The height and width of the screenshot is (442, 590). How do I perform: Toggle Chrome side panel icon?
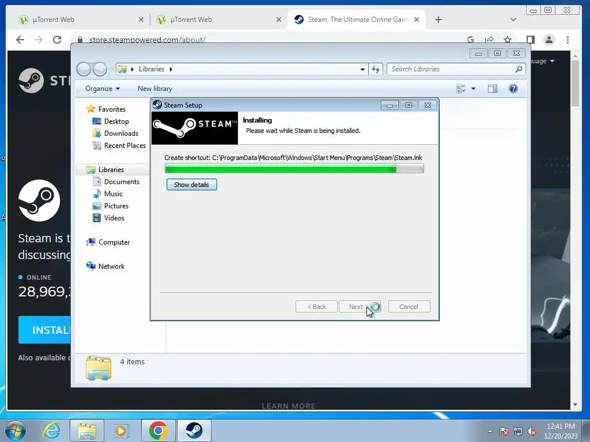click(531, 40)
